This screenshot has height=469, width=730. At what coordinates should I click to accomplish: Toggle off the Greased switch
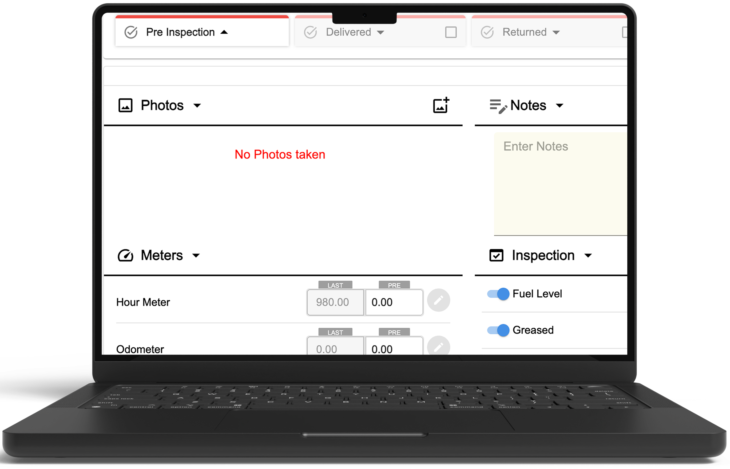pos(498,330)
